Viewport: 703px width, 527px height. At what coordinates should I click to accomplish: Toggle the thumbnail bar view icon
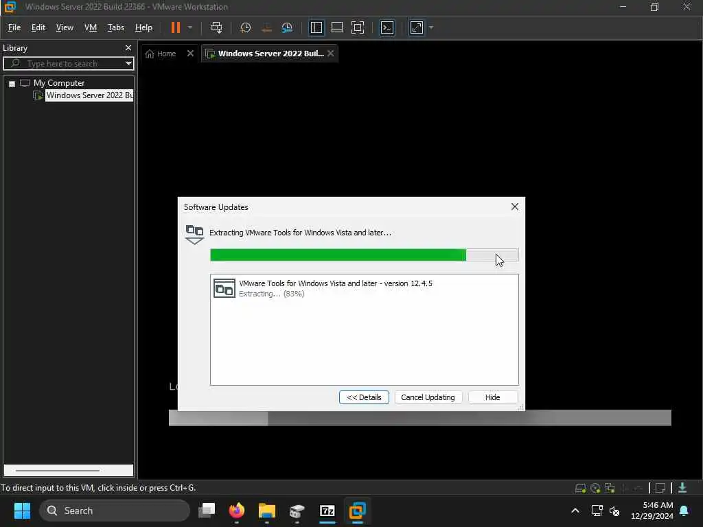336,27
